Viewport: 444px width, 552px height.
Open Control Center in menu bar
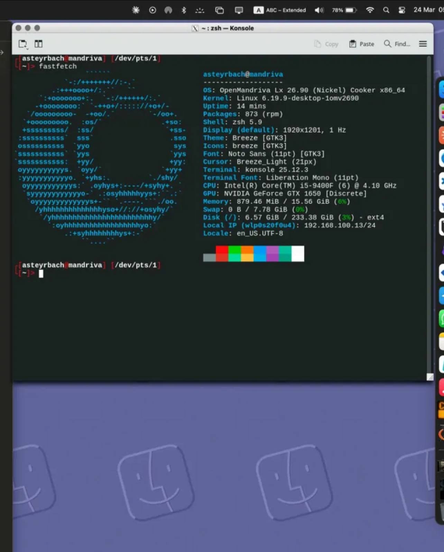pos(401,10)
